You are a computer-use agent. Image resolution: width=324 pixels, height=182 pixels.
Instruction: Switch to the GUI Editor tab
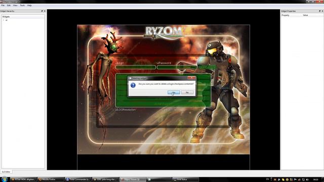[x=6, y=172]
